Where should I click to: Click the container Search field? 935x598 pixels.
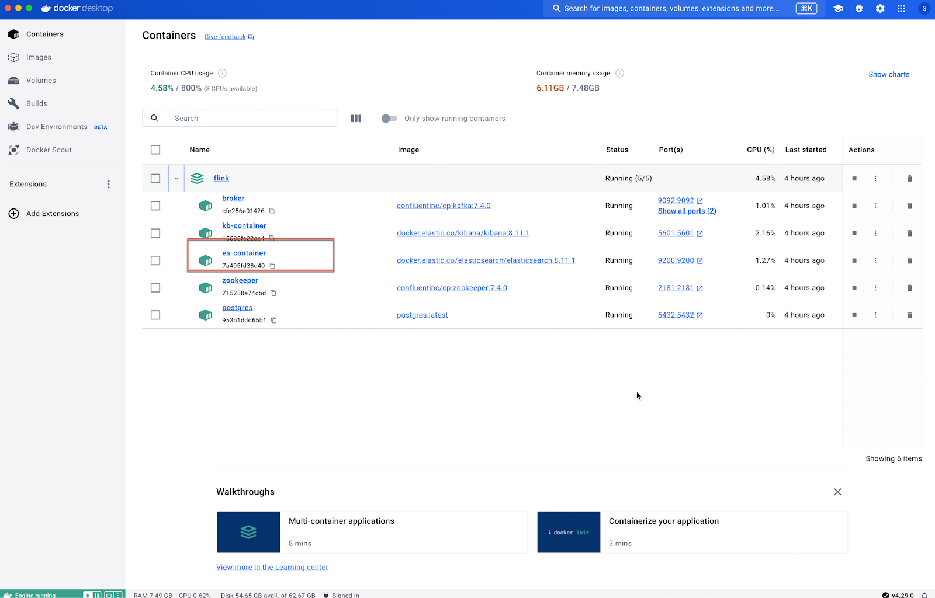[240, 118]
